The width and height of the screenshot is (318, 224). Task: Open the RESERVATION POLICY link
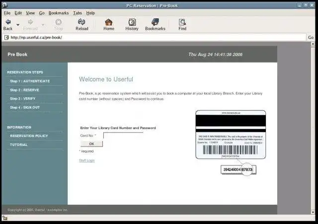tap(29, 136)
